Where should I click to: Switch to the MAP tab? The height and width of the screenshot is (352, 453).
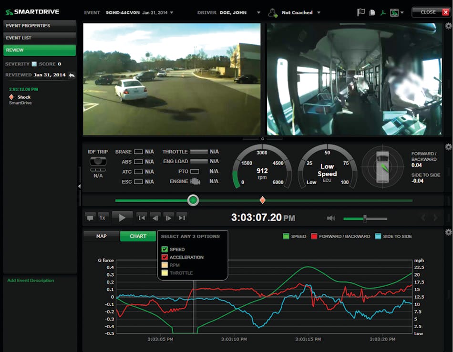101,236
